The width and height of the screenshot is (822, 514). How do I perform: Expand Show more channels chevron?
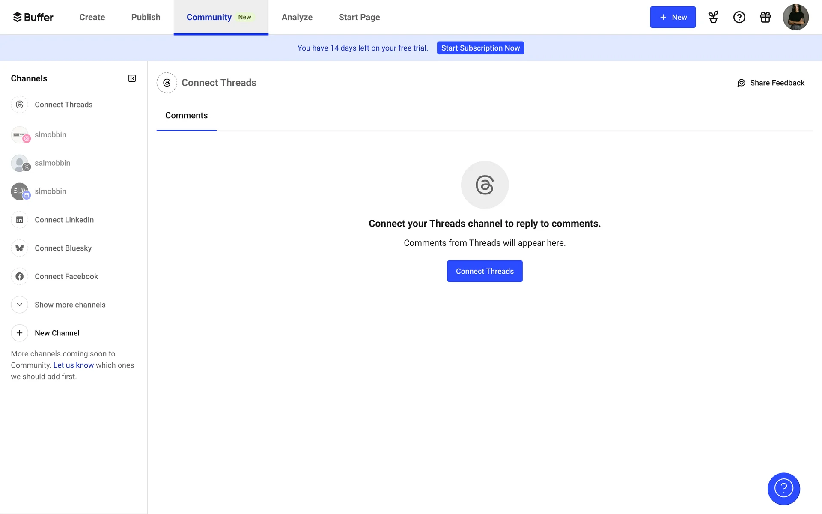point(20,305)
